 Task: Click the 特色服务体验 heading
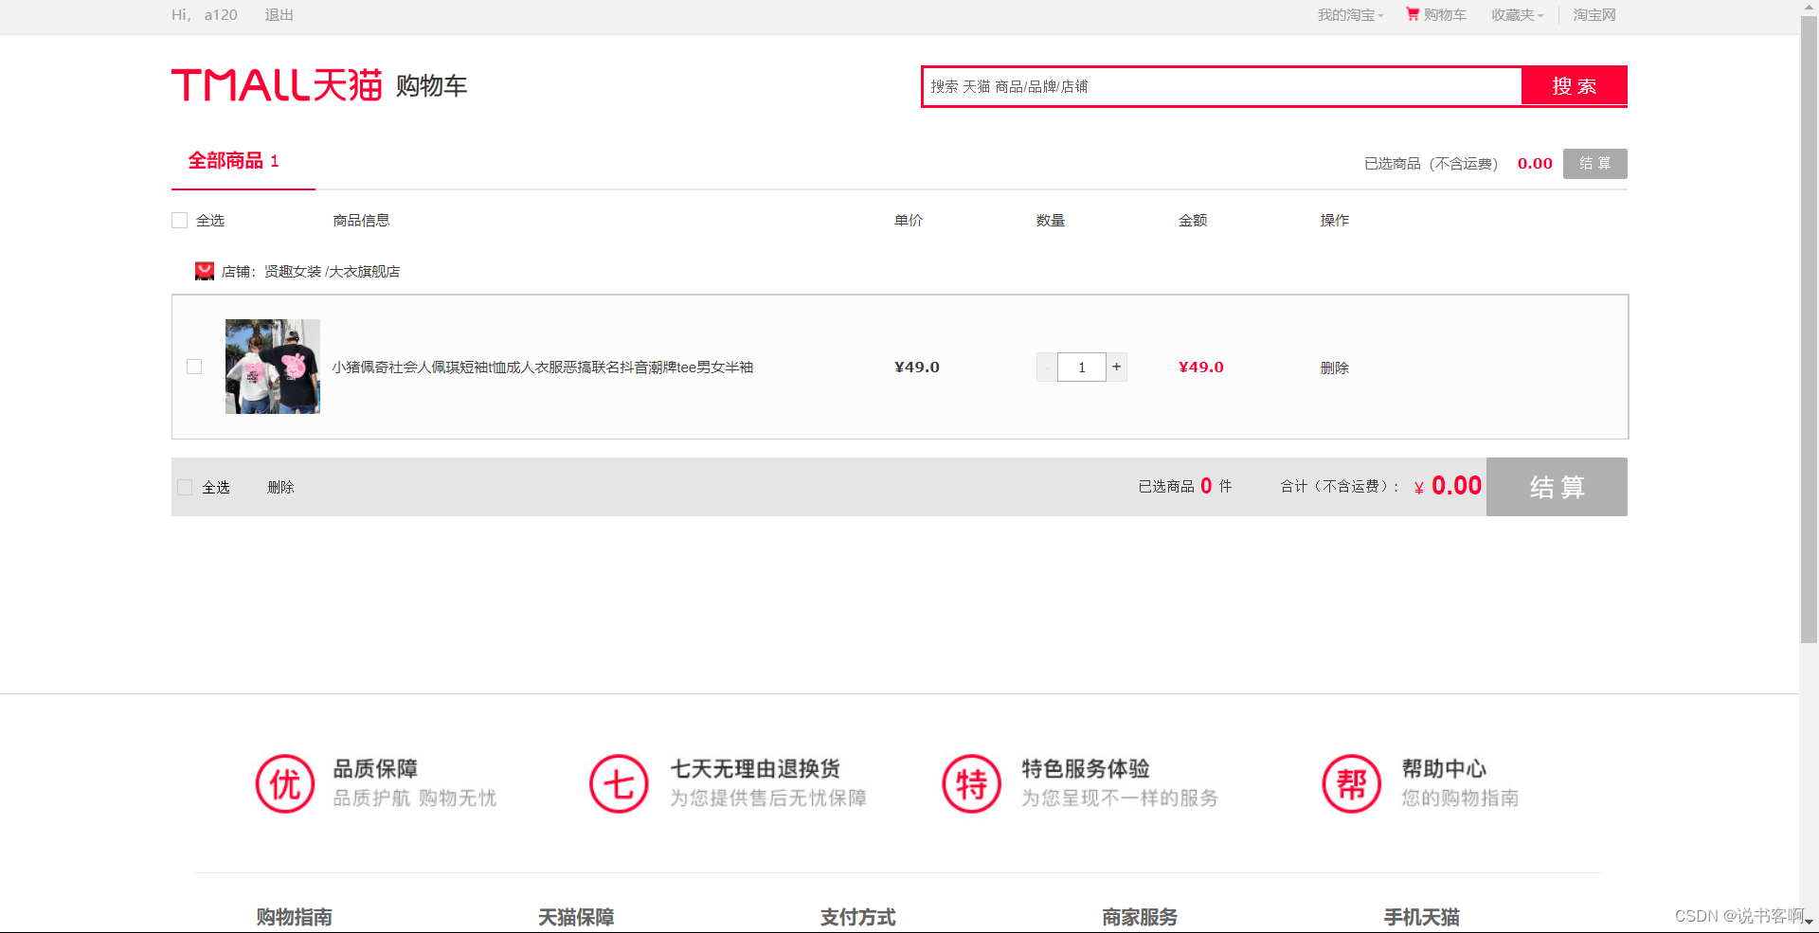click(x=1086, y=768)
